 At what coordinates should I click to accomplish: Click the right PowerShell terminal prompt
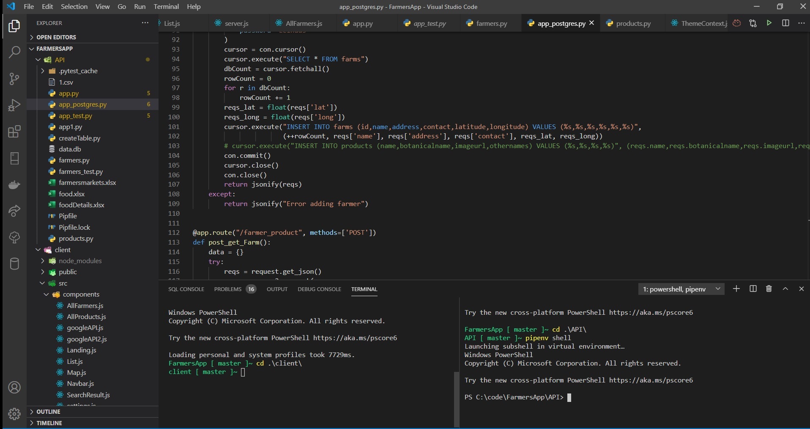point(514,397)
